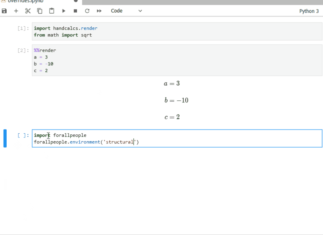Cut the selected cell with scissors icon

[28, 11]
